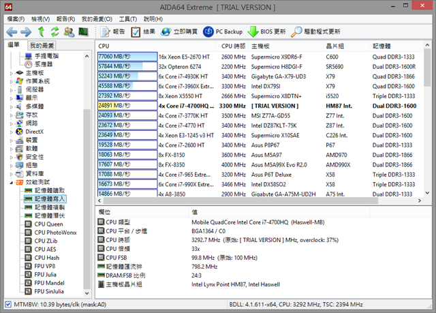Switch to the 我的最愛 tab
The width and height of the screenshot is (436, 313).
click(x=42, y=46)
